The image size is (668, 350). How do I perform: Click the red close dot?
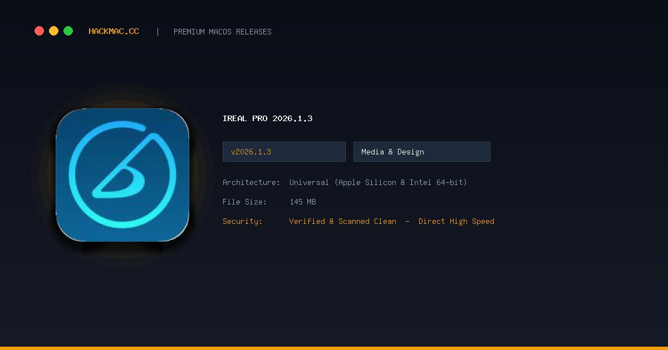coord(39,31)
